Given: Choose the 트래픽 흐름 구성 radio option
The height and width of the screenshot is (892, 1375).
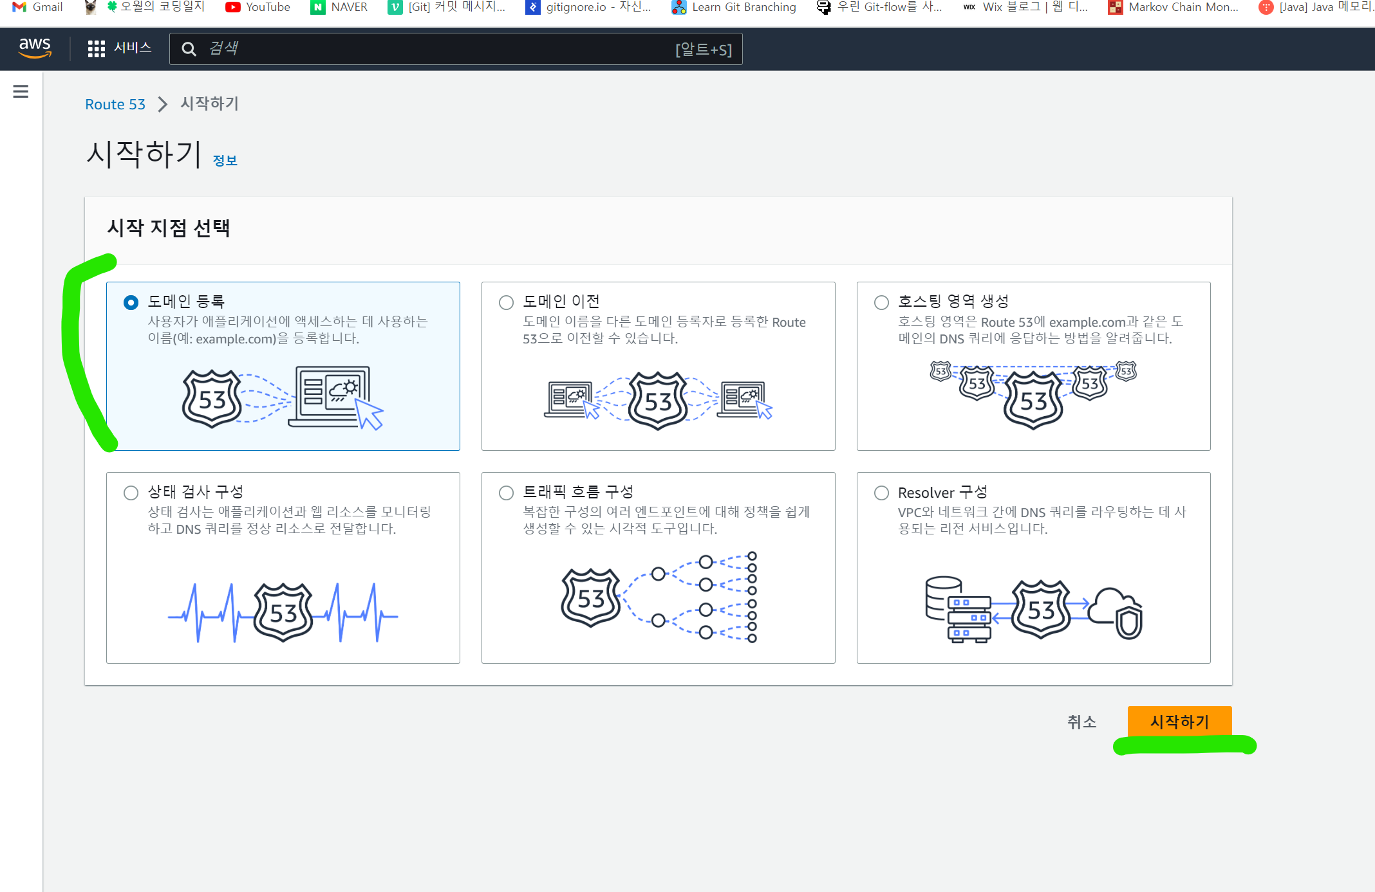Looking at the screenshot, I should tap(506, 493).
